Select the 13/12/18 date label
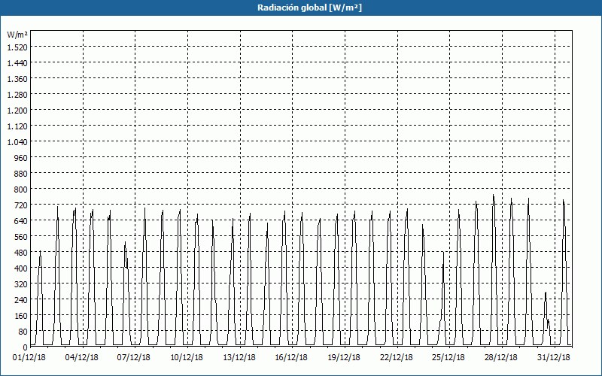Image resolution: width=602 pixels, height=376 pixels. 239,357
